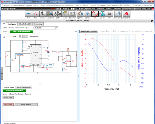Image resolution: width=155 pixels, height=124 pixels.
Task: Open the Charts toolbar icon
Action: click(65, 14)
